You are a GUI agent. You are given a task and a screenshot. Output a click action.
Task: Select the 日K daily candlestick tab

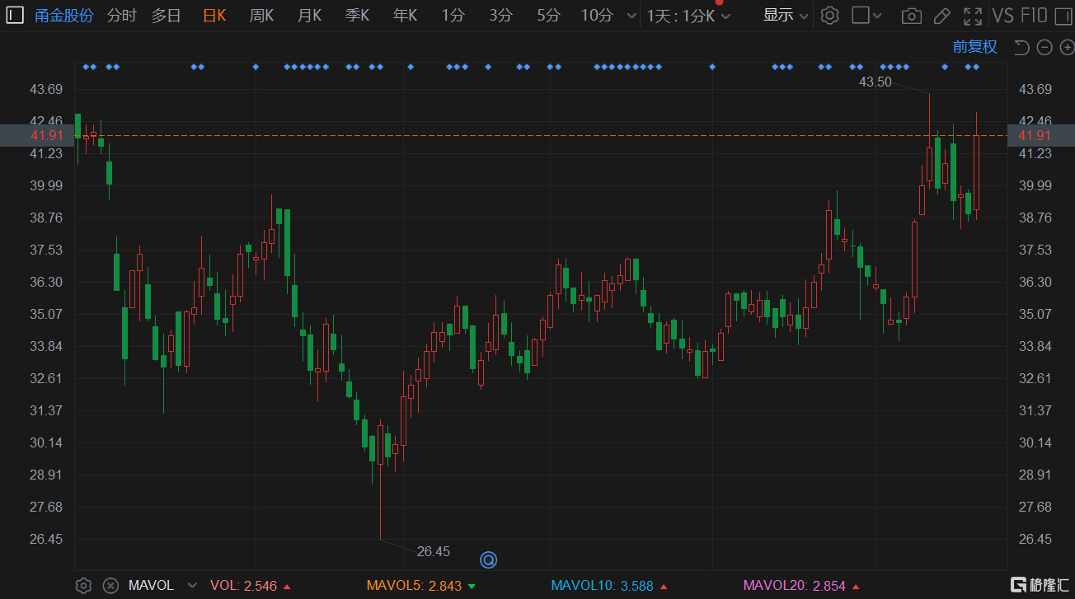point(214,15)
